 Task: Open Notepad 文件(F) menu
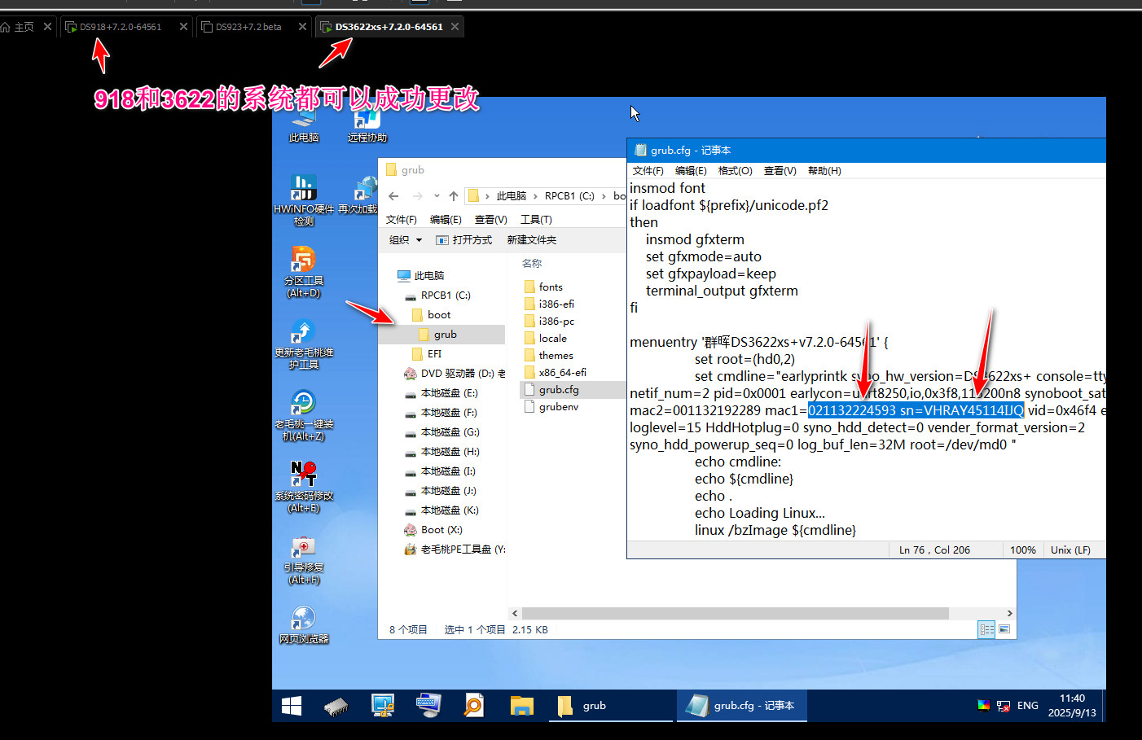pyautogui.click(x=648, y=171)
